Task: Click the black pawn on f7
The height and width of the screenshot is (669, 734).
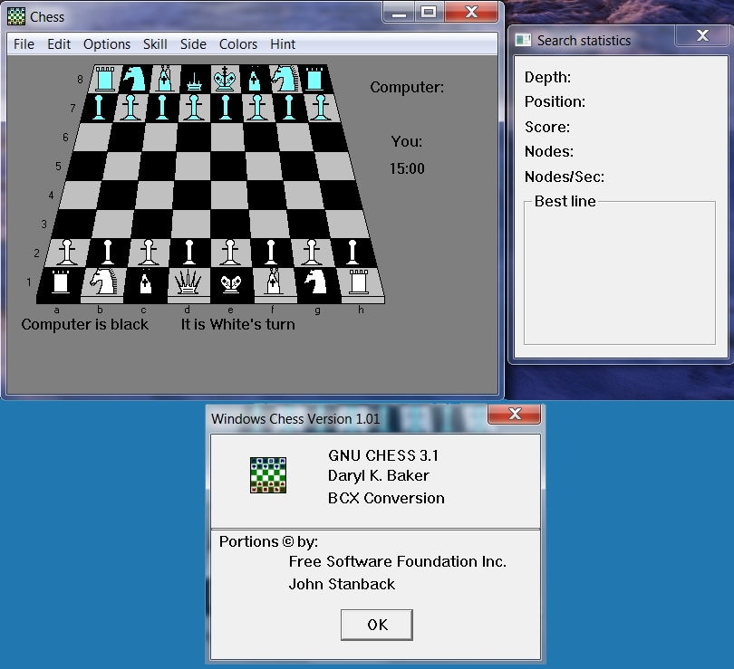Action: 257,108
